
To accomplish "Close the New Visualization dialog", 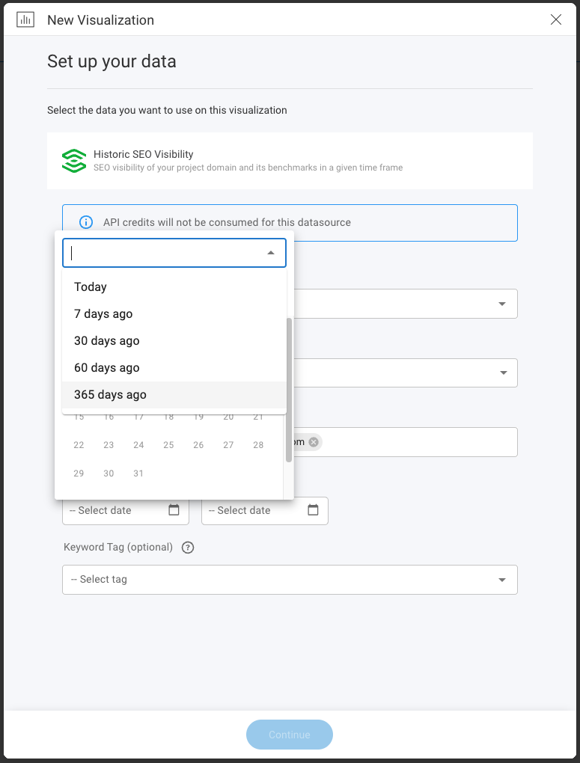I will 555,19.
